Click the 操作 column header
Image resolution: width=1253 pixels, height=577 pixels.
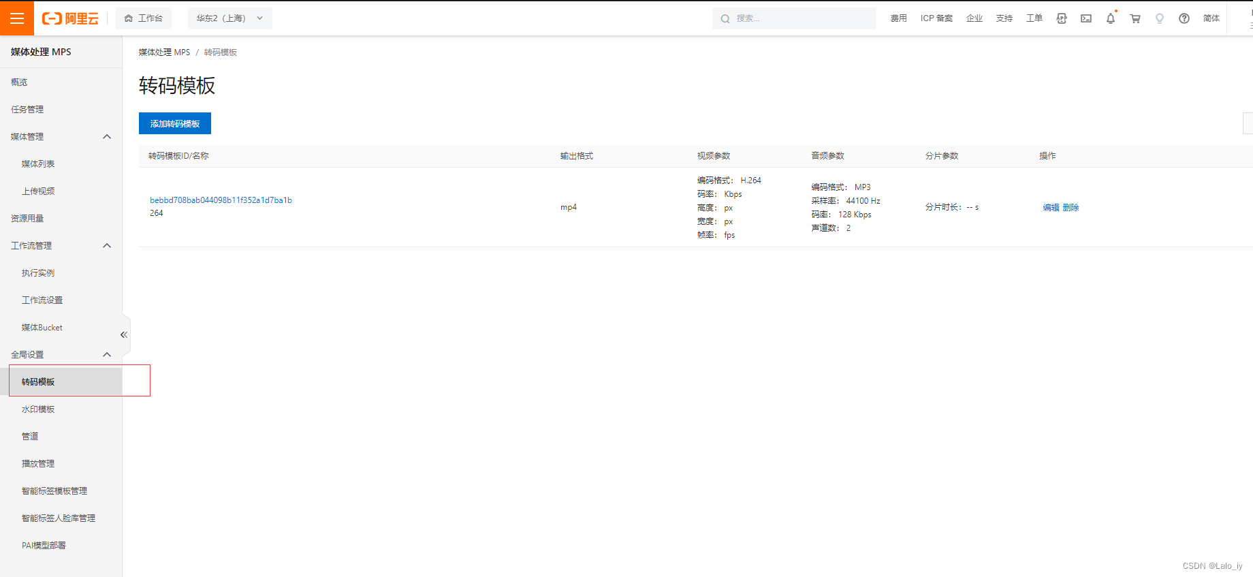(x=1047, y=156)
